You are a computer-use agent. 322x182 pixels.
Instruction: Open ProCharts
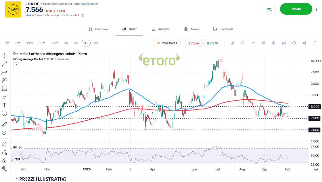(x=167, y=43)
